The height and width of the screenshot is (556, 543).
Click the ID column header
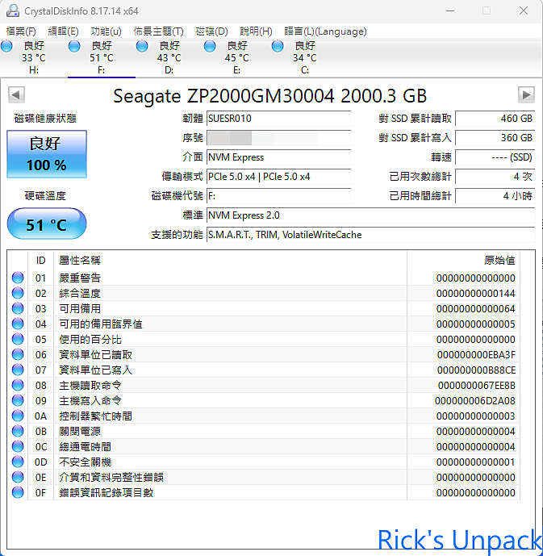click(x=41, y=261)
